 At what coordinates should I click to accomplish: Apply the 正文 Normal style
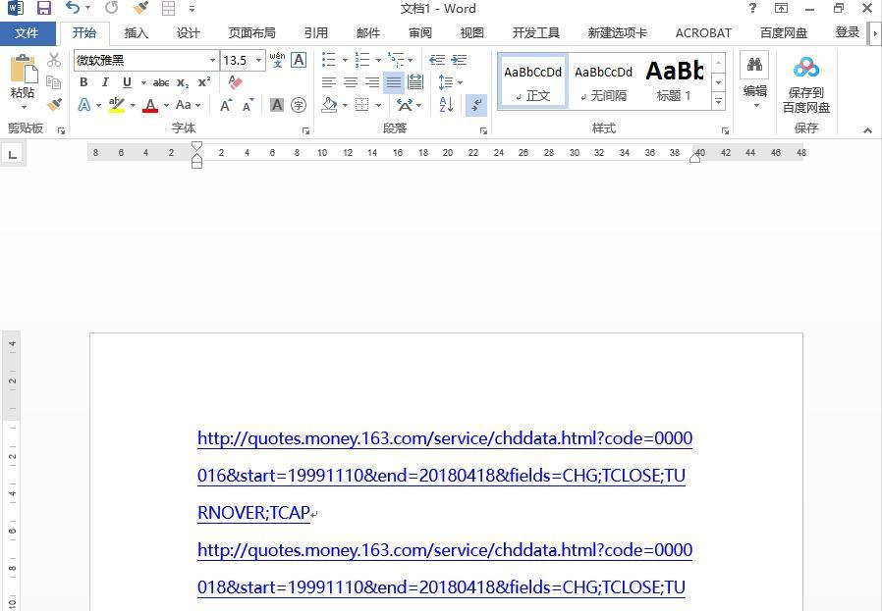pyautogui.click(x=532, y=81)
